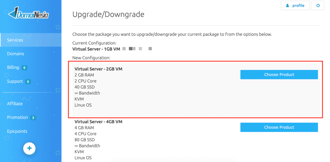Open the Promotion menu item
This screenshot has height=162, width=330.
(17, 118)
